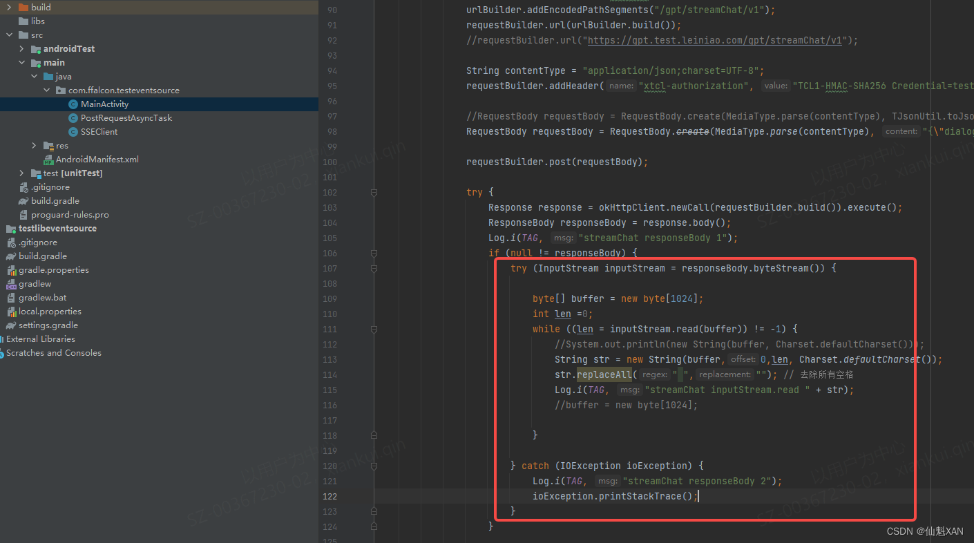Click the PostRequestAsyncTask class icon
This screenshot has height=543, width=974.
[x=73, y=118]
